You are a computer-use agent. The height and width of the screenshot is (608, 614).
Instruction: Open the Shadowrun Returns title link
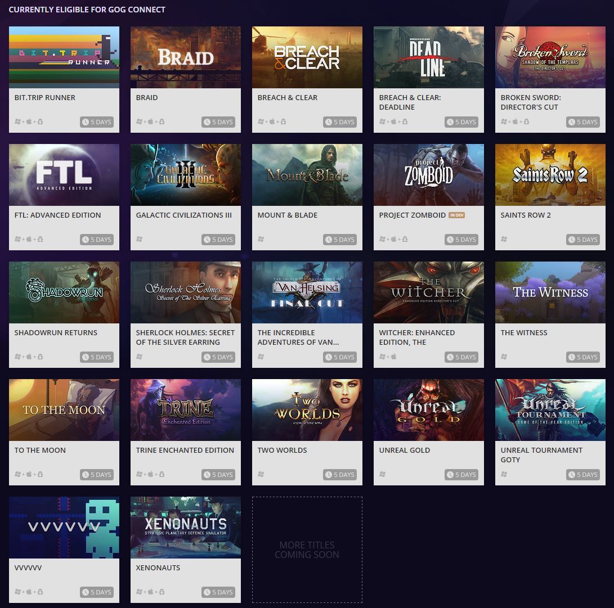pos(56,332)
